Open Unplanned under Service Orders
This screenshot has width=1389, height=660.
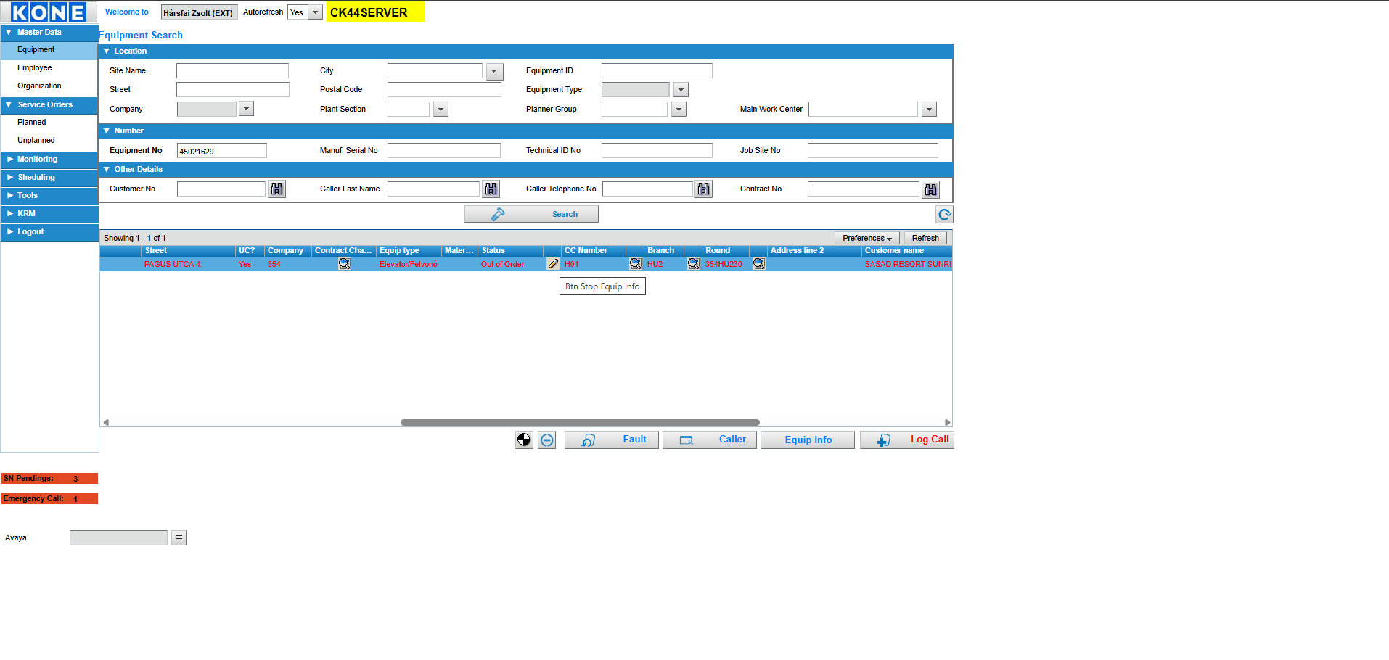(x=36, y=141)
